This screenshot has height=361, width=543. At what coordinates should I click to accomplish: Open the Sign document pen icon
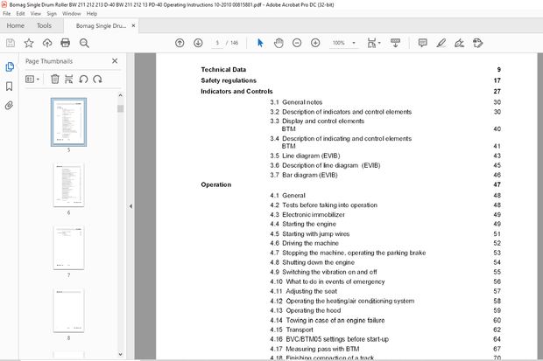tap(459, 43)
